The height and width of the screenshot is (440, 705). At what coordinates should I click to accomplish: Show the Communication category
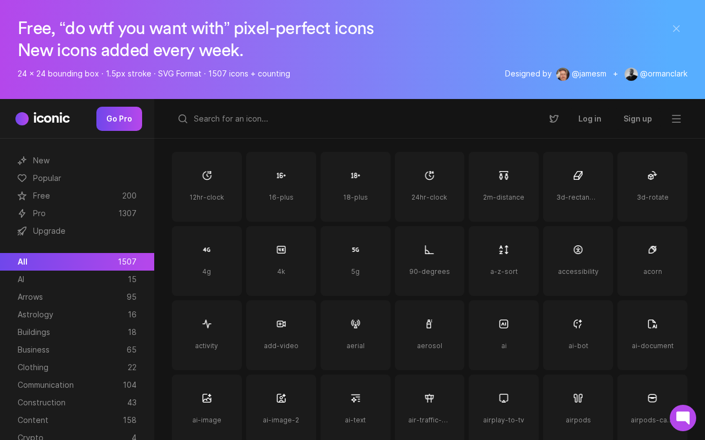[x=77, y=385]
